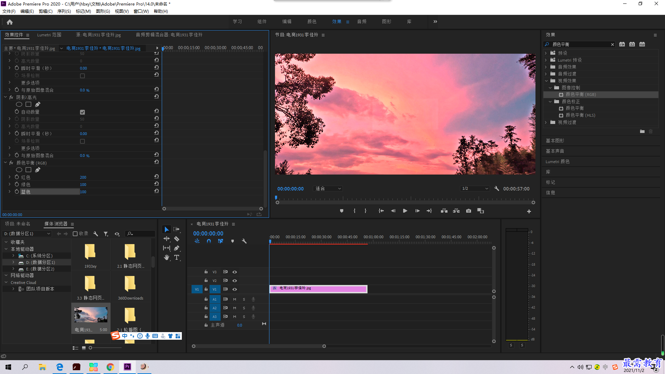Open the Filter icon in Media Browser

106,234
